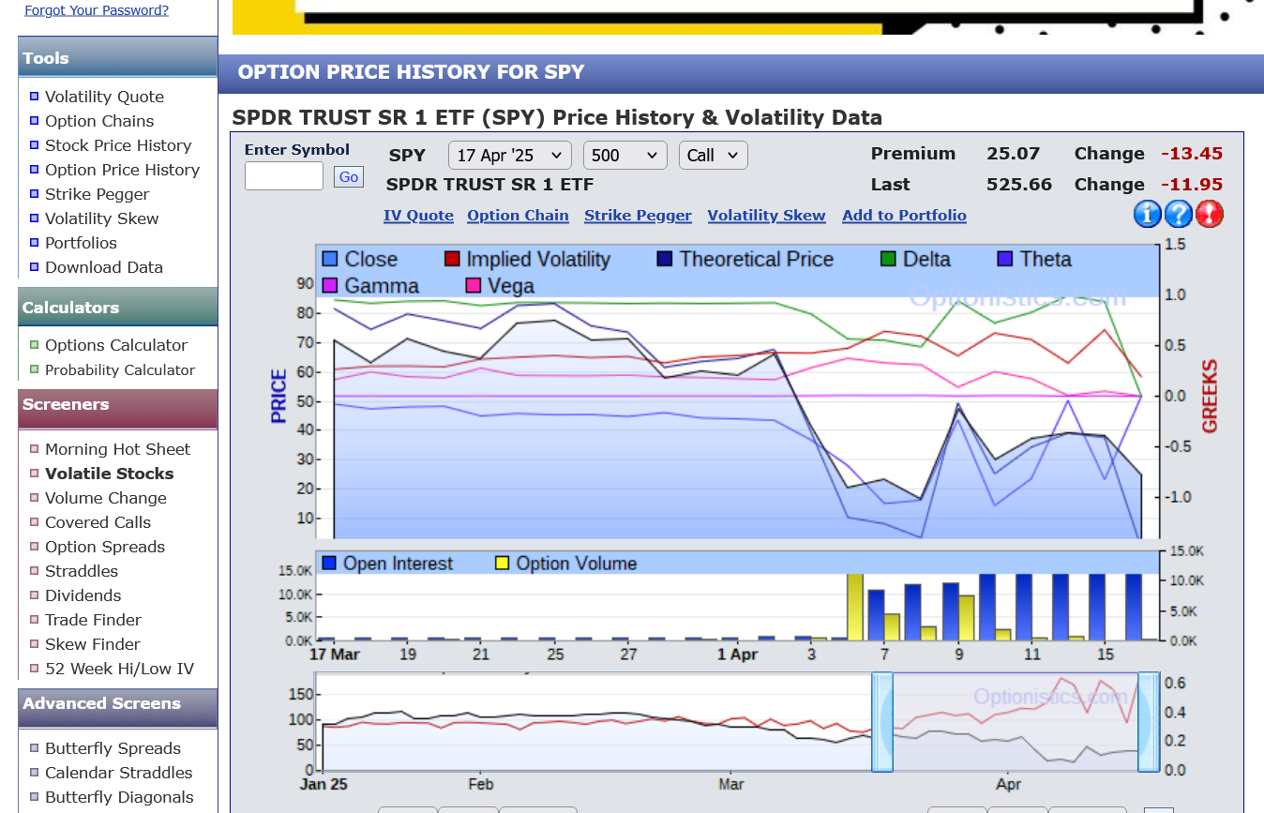Click Add to Portfolio link
The height and width of the screenshot is (813, 1264).
click(904, 215)
